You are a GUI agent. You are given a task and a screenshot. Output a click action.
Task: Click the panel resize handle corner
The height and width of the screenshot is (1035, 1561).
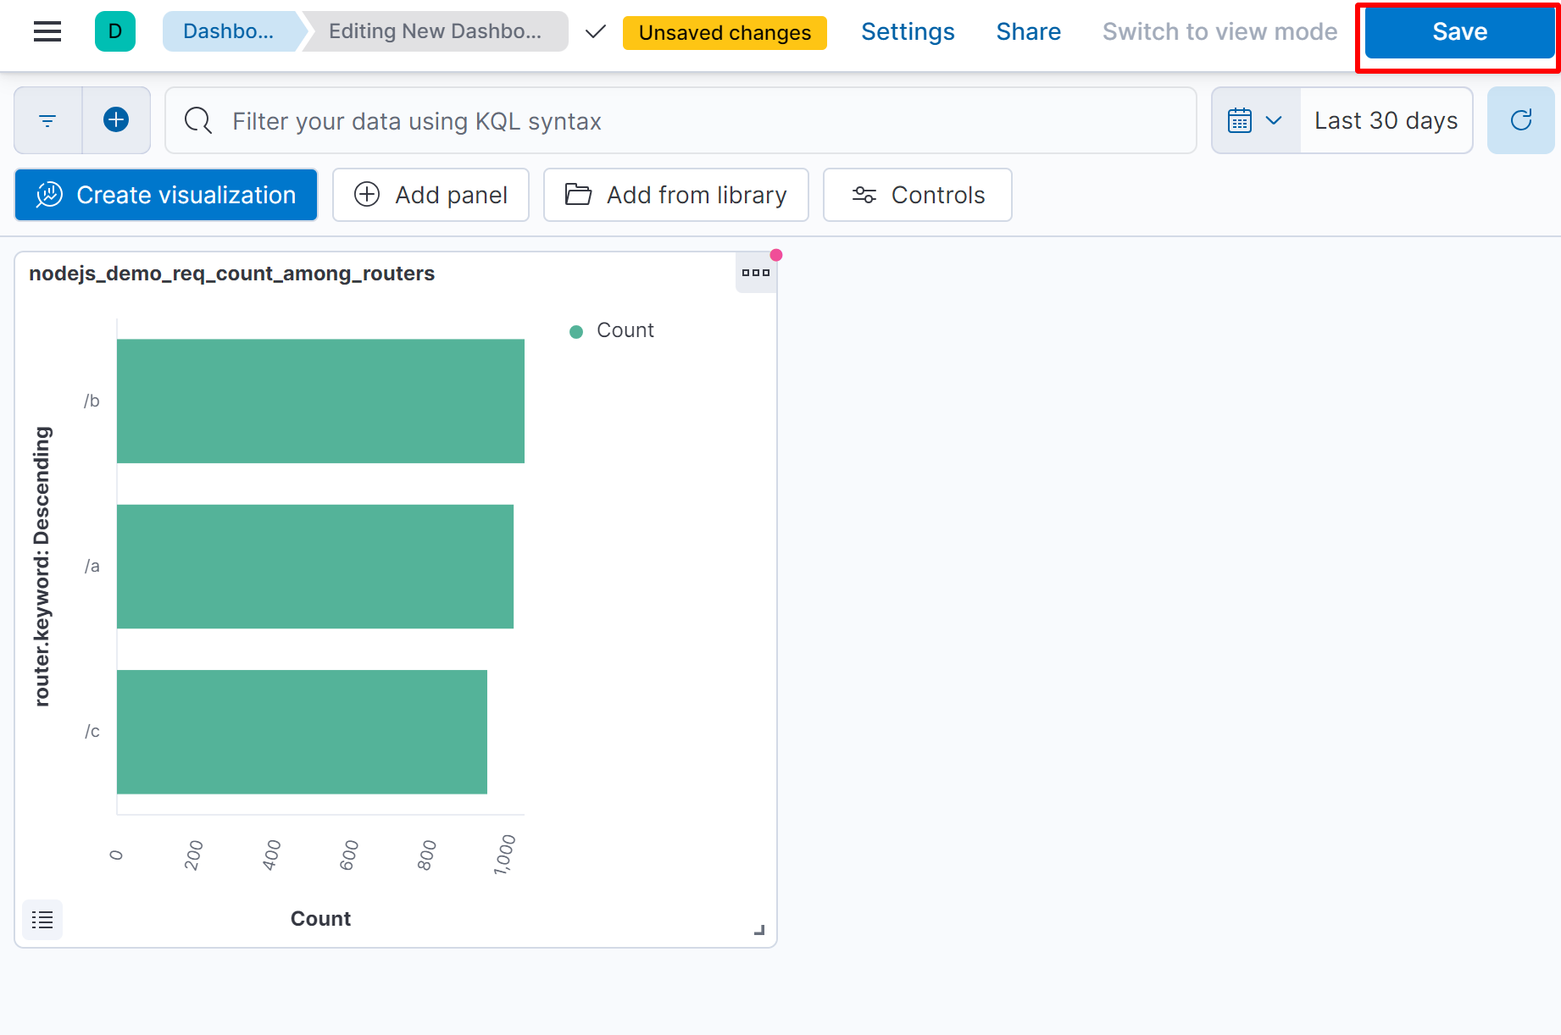click(x=759, y=930)
